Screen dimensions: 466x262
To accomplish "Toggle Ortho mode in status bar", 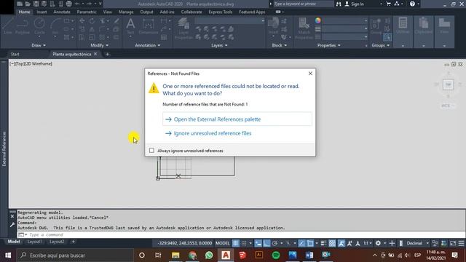I will (266, 243).
